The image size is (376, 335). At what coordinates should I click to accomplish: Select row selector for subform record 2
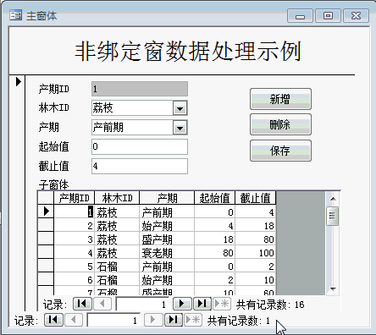click(x=46, y=225)
